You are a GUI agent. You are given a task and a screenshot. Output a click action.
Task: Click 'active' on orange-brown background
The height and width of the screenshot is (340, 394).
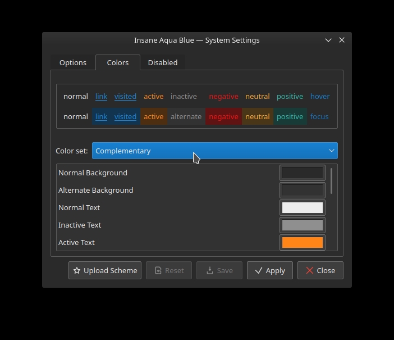pos(154,116)
